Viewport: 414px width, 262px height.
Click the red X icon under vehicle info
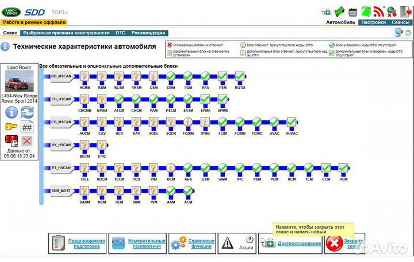coord(26,141)
